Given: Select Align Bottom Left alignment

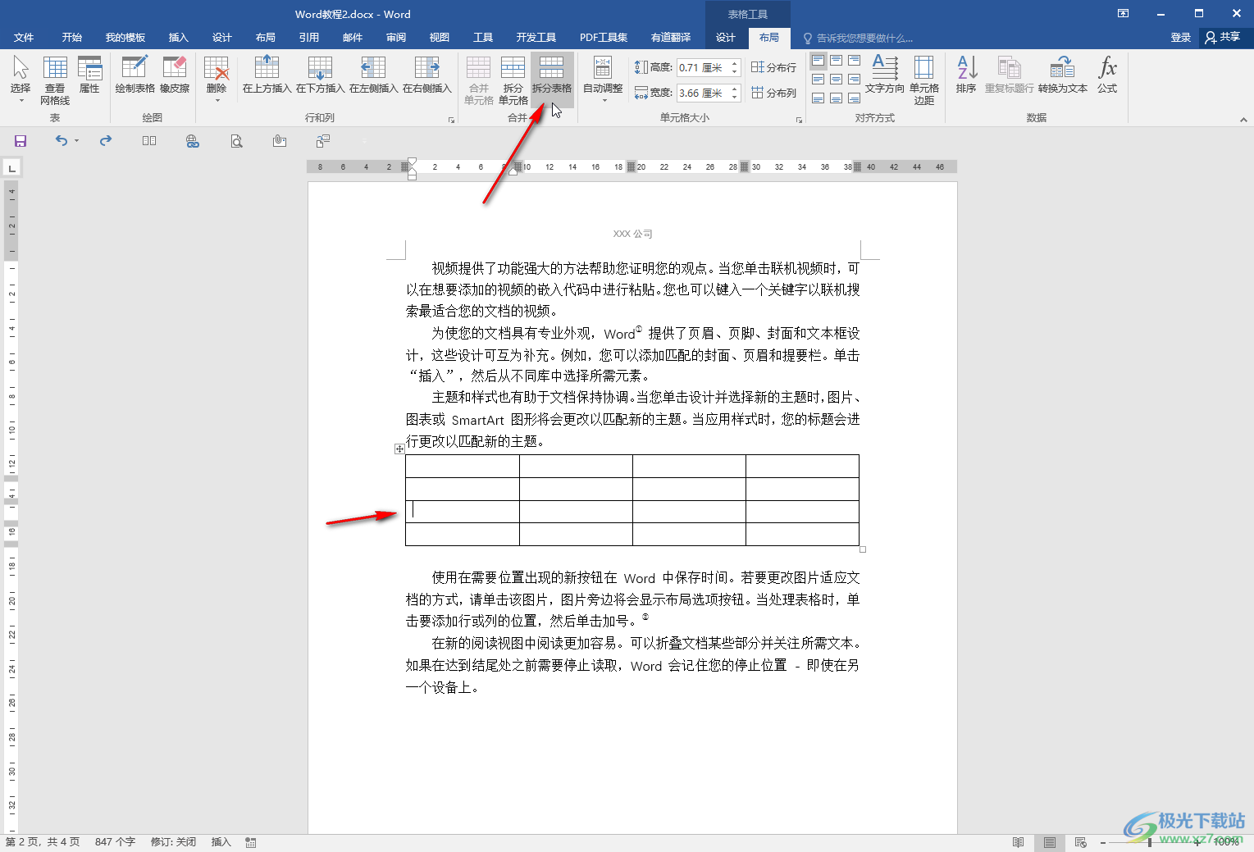Looking at the screenshot, I should click(x=819, y=98).
